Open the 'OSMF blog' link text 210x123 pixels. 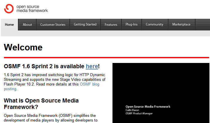(90, 84)
